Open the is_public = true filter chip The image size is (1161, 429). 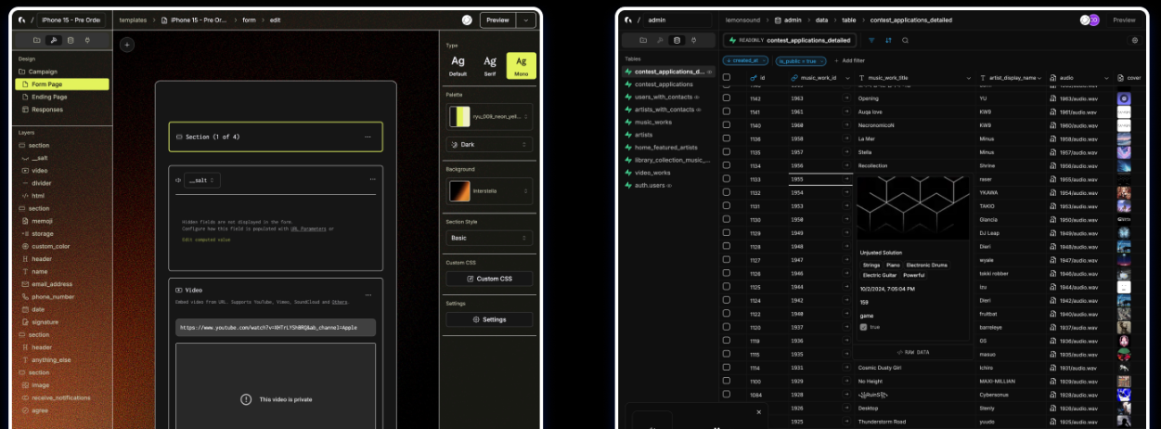[800, 60]
